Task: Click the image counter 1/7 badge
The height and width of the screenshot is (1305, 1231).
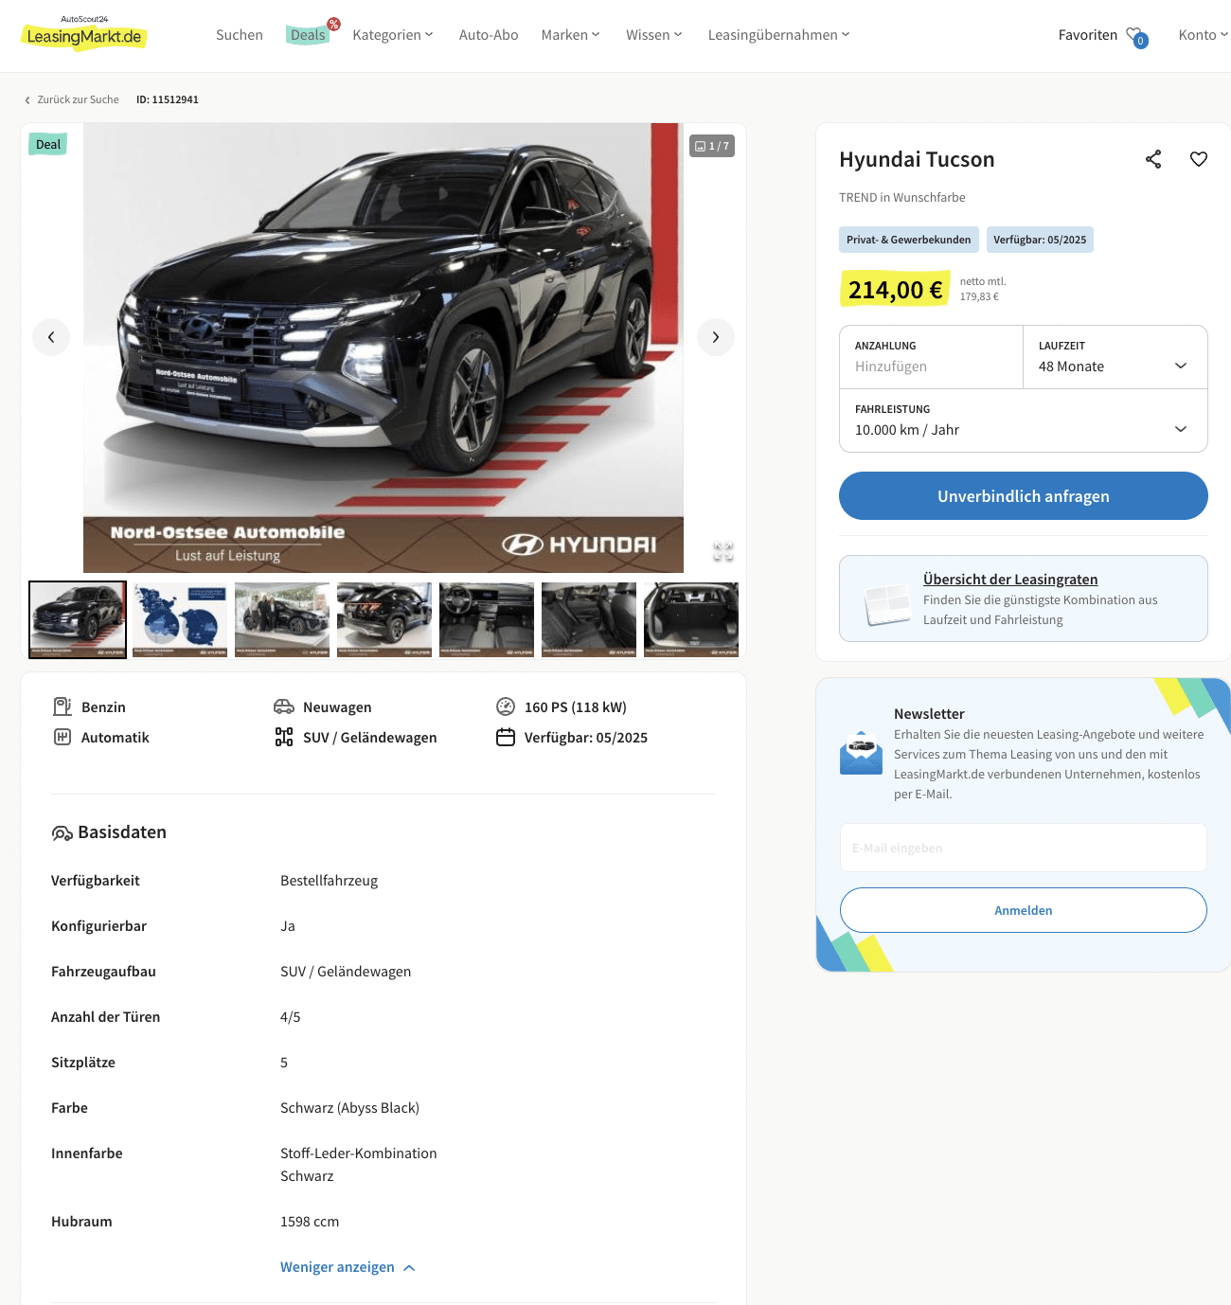Action: 712,146
